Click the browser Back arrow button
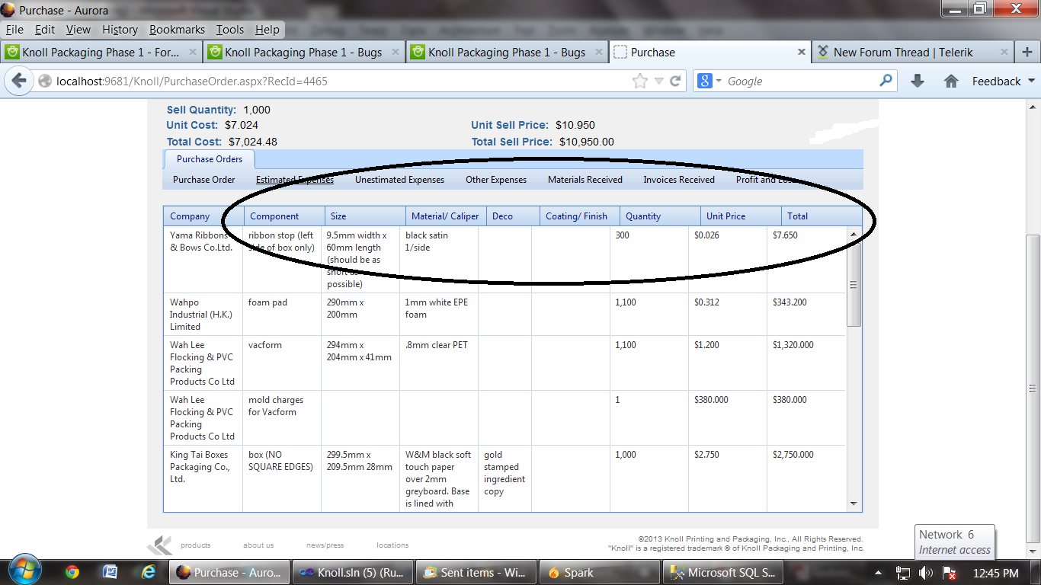Image resolution: width=1041 pixels, height=585 pixels. click(19, 81)
